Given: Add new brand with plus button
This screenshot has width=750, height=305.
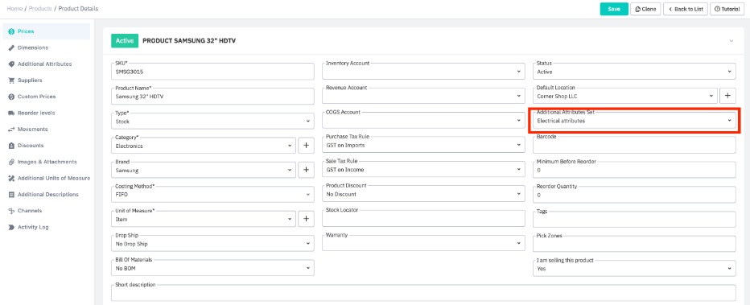Looking at the screenshot, I should [x=306, y=170].
